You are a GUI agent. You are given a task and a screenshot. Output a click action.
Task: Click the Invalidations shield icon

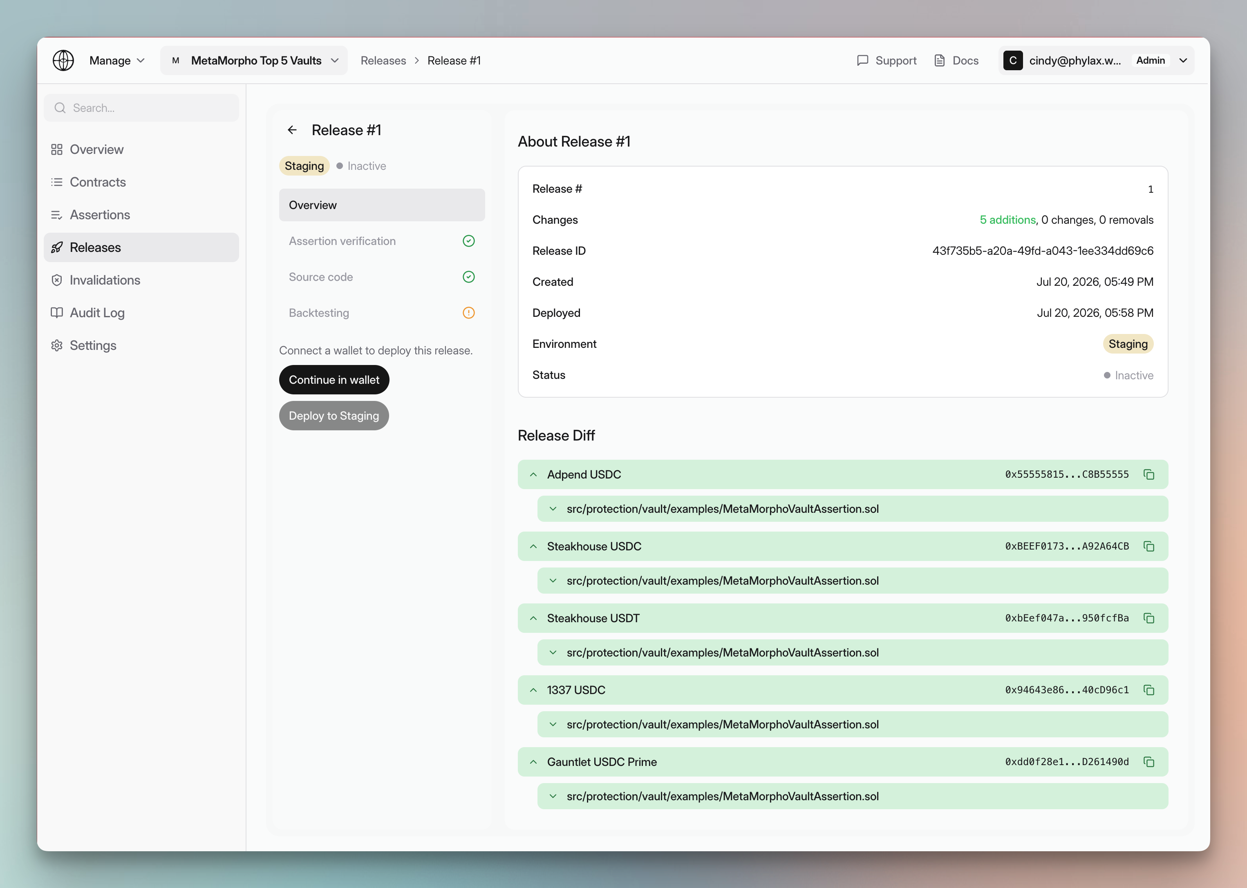pyautogui.click(x=56, y=280)
